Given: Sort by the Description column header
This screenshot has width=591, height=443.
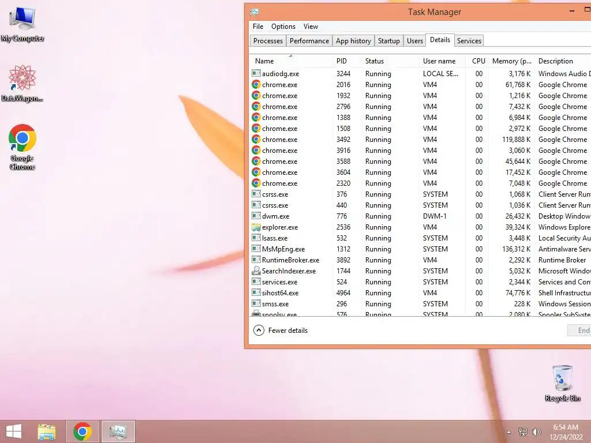Looking at the screenshot, I should pyautogui.click(x=563, y=61).
